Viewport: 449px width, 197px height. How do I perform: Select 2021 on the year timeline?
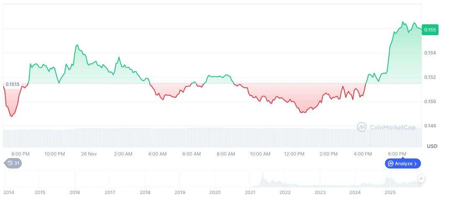pyautogui.click(x=250, y=192)
